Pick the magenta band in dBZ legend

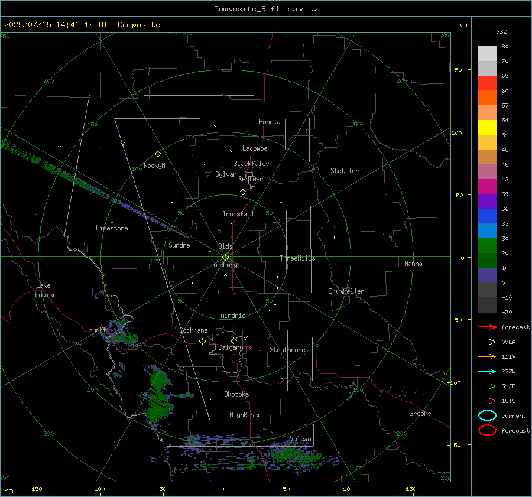[x=487, y=186]
